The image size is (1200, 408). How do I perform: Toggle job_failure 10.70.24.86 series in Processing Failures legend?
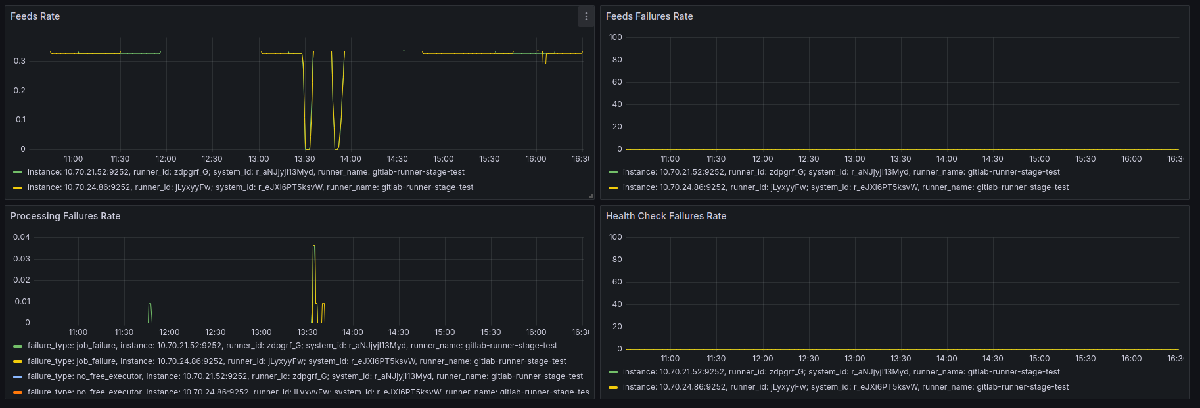(x=297, y=361)
